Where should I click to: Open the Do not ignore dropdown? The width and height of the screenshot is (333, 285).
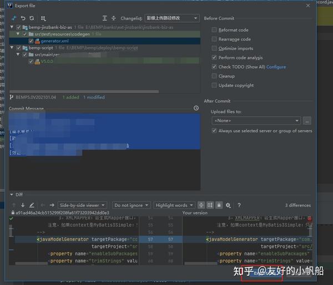131,205
